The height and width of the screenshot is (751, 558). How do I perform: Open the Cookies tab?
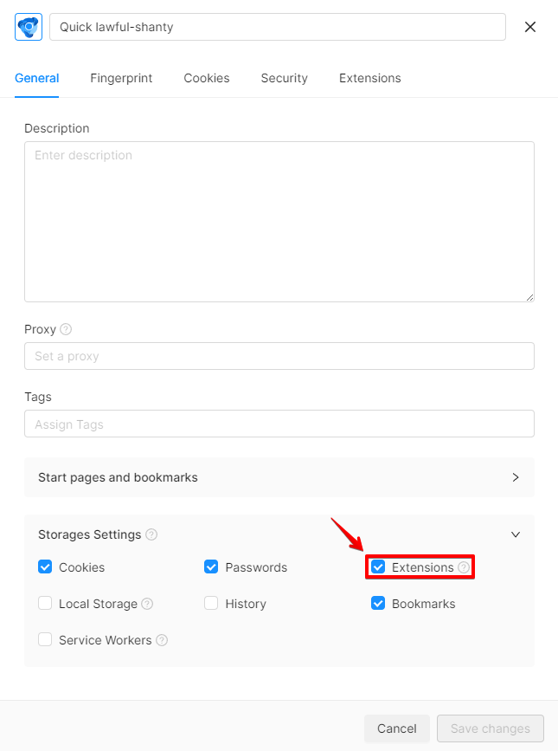207,78
